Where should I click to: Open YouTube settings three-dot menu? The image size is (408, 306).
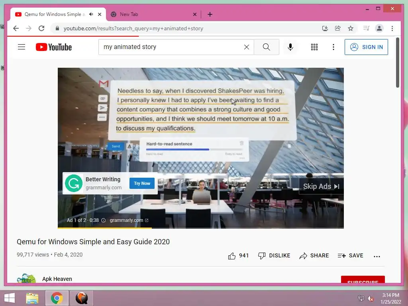pos(333,47)
